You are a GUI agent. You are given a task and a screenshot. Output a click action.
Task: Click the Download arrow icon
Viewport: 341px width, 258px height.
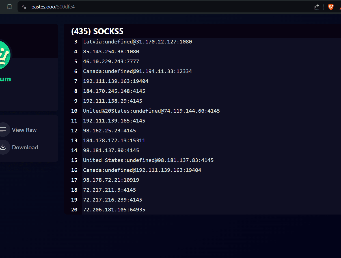tap(3, 147)
